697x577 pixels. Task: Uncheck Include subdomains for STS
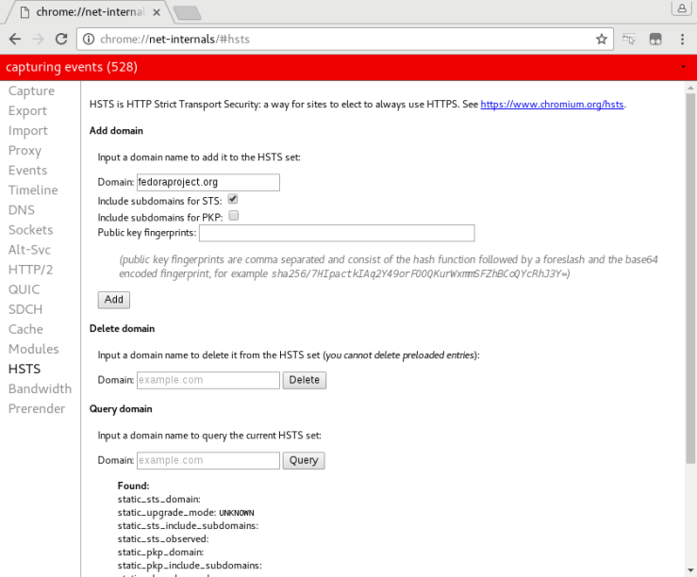coord(233,199)
